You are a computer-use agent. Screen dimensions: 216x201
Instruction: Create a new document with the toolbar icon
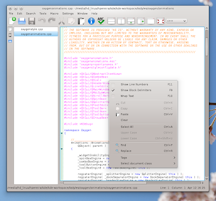tap(12, 21)
